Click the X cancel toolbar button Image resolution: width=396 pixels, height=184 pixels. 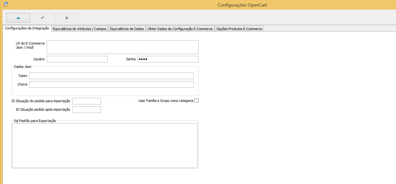tap(67, 18)
